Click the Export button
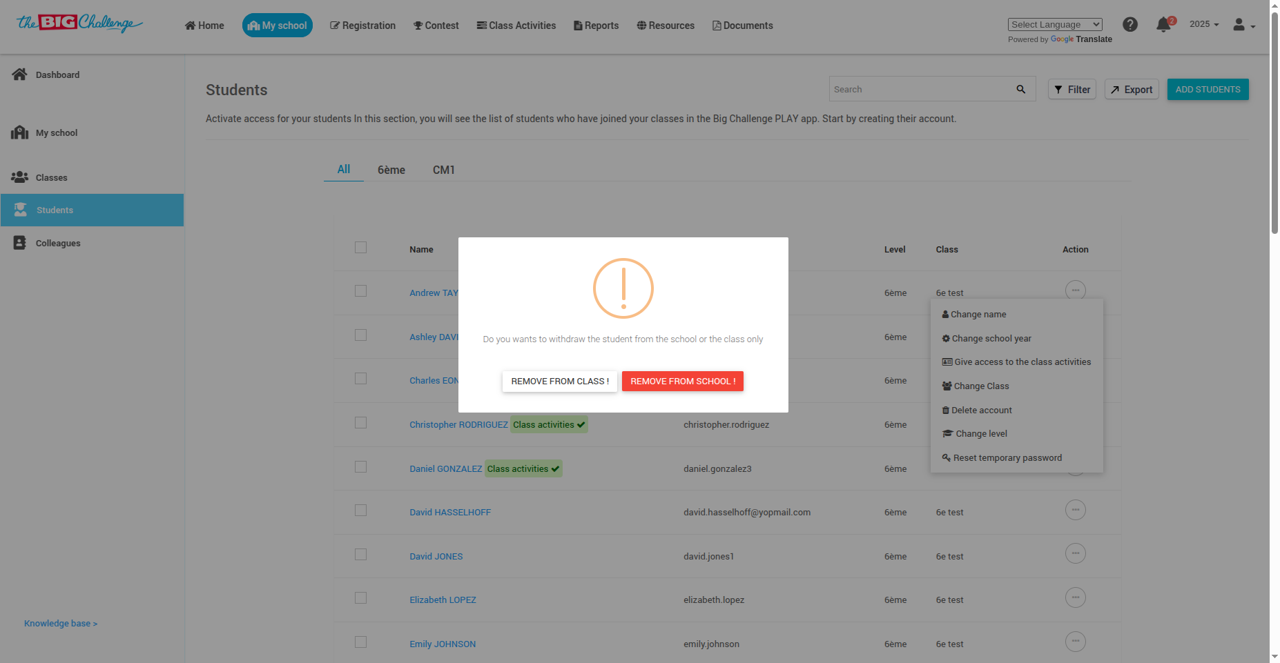The width and height of the screenshot is (1280, 663). tap(1132, 89)
